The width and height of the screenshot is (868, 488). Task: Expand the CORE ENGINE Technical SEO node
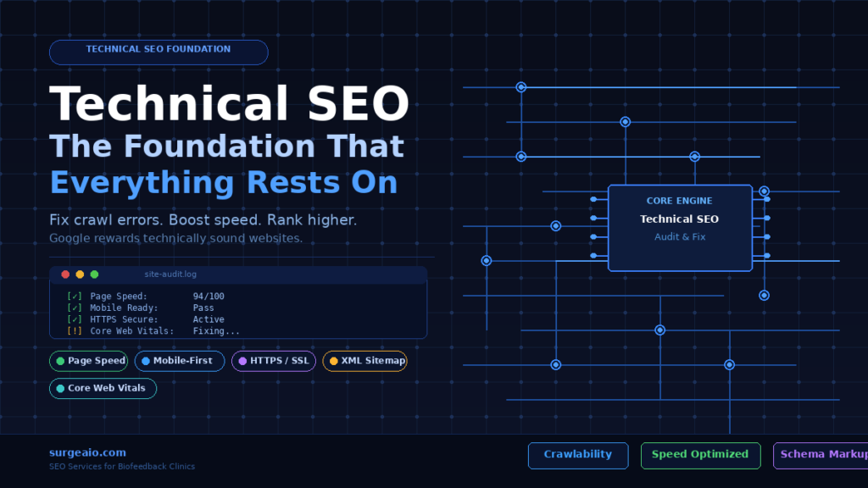pyautogui.click(x=679, y=226)
